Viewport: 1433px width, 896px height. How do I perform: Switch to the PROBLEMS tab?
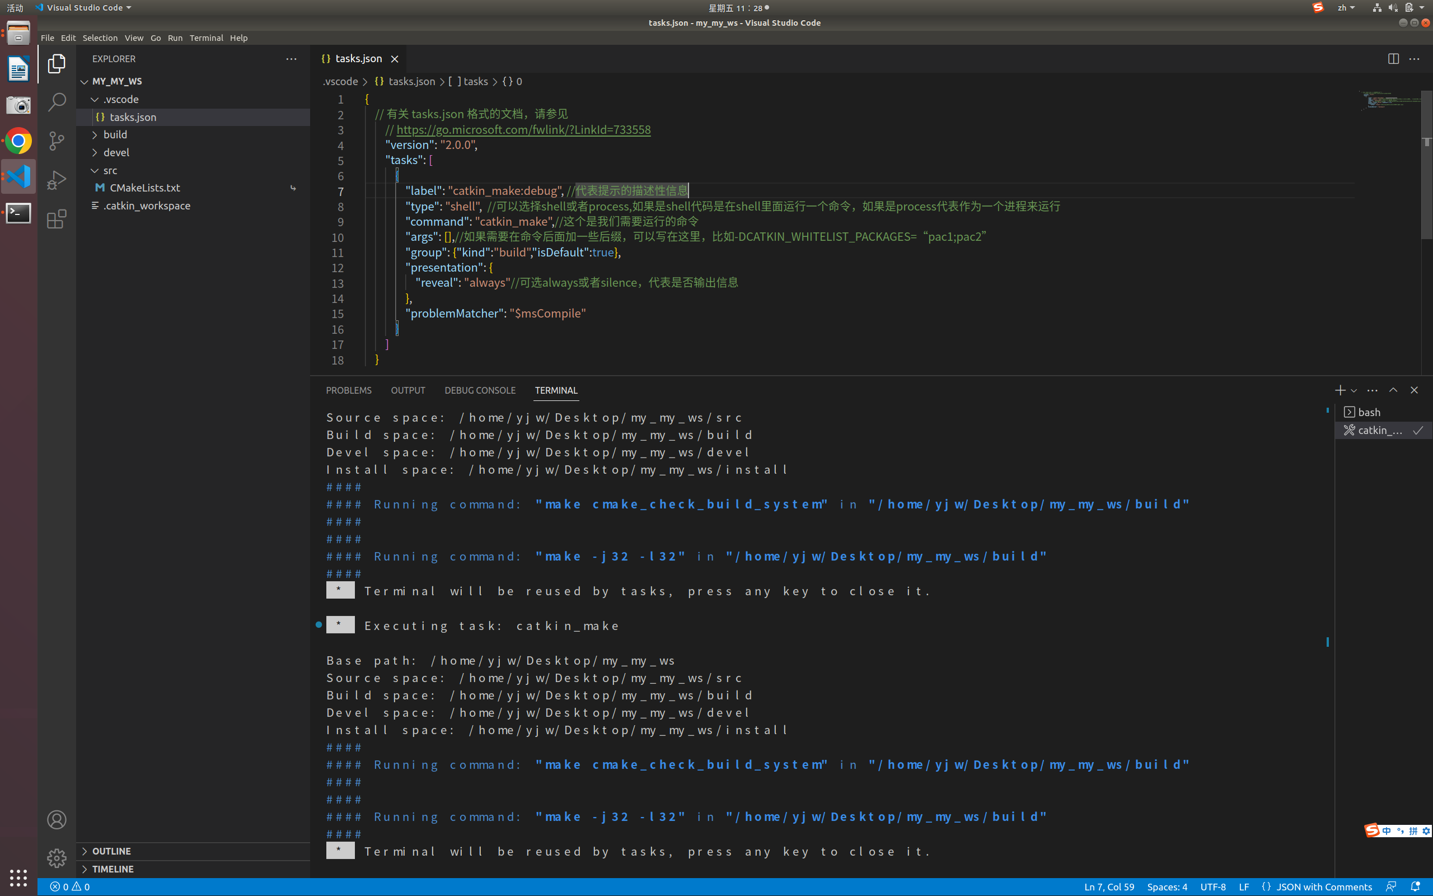(x=348, y=390)
